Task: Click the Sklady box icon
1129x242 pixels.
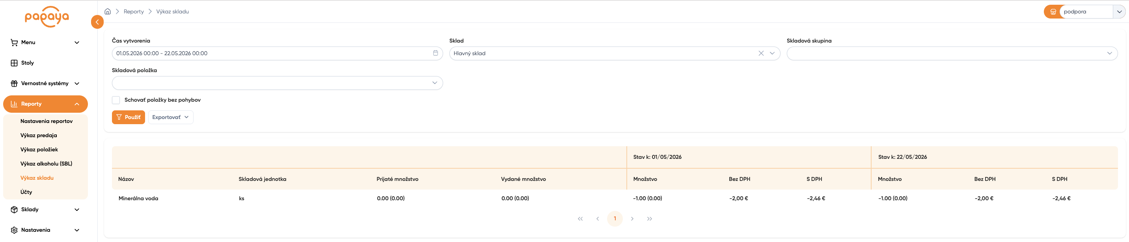Action: tap(14, 210)
